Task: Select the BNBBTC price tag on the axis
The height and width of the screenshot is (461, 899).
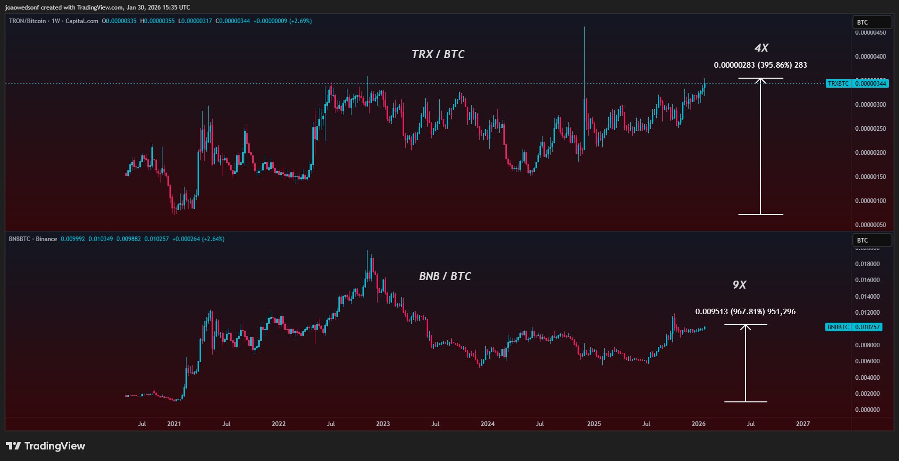Action: pos(838,327)
